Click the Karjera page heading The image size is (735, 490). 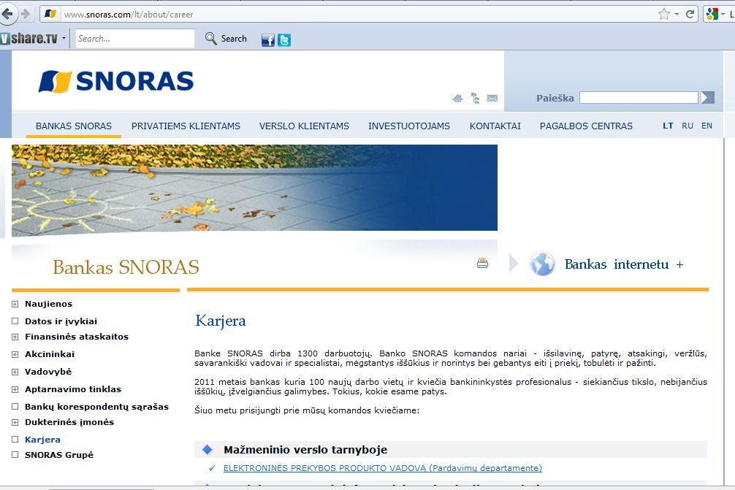click(x=221, y=321)
